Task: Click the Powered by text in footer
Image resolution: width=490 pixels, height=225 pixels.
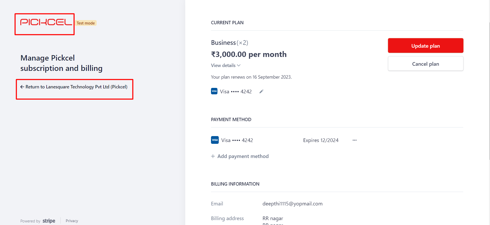Action: click(30, 221)
